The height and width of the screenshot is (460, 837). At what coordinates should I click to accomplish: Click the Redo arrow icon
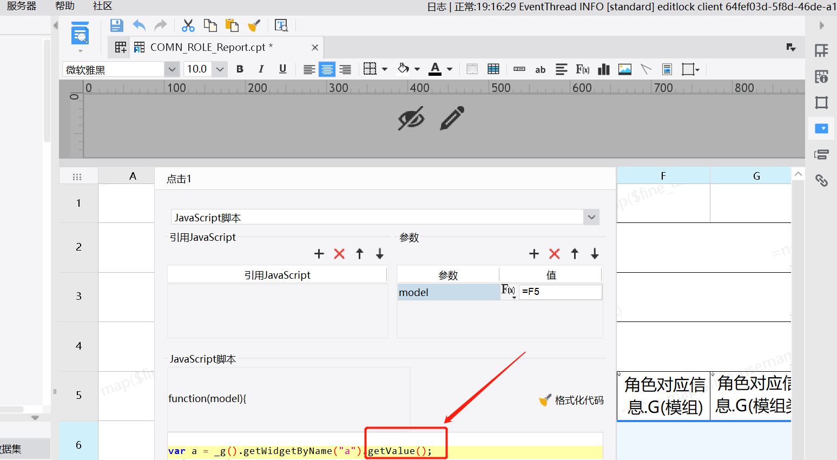[161, 25]
